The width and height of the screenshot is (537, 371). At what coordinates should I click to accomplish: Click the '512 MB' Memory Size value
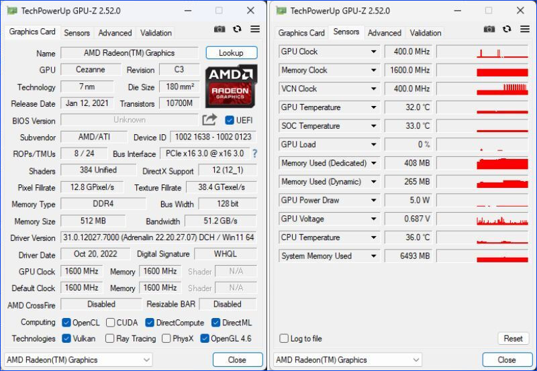pyautogui.click(x=93, y=221)
